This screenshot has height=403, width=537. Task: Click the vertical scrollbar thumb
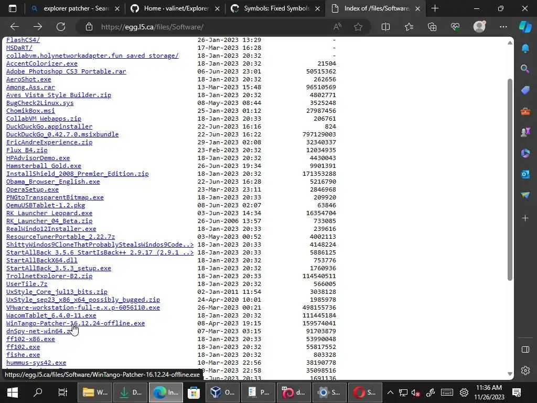[x=510, y=179]
